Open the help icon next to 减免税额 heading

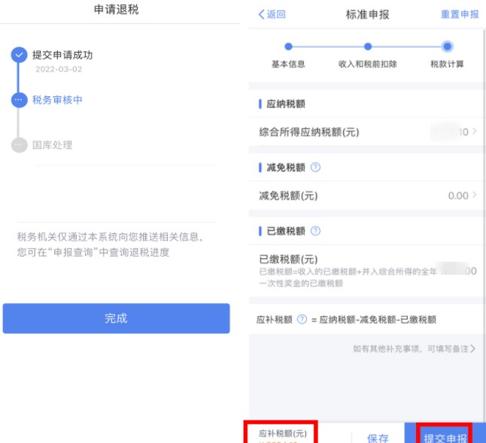click(x=315, y=167)
